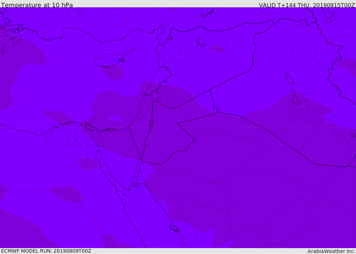The height and width of the screenshot is (254, 356).
Task: Click the Dead Sea outline
Action: (151, 123)
